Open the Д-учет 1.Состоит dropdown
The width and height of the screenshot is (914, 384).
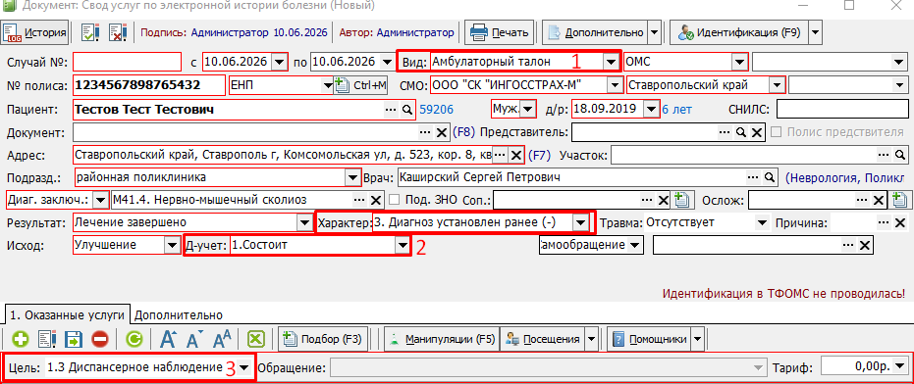coord(403,246)
